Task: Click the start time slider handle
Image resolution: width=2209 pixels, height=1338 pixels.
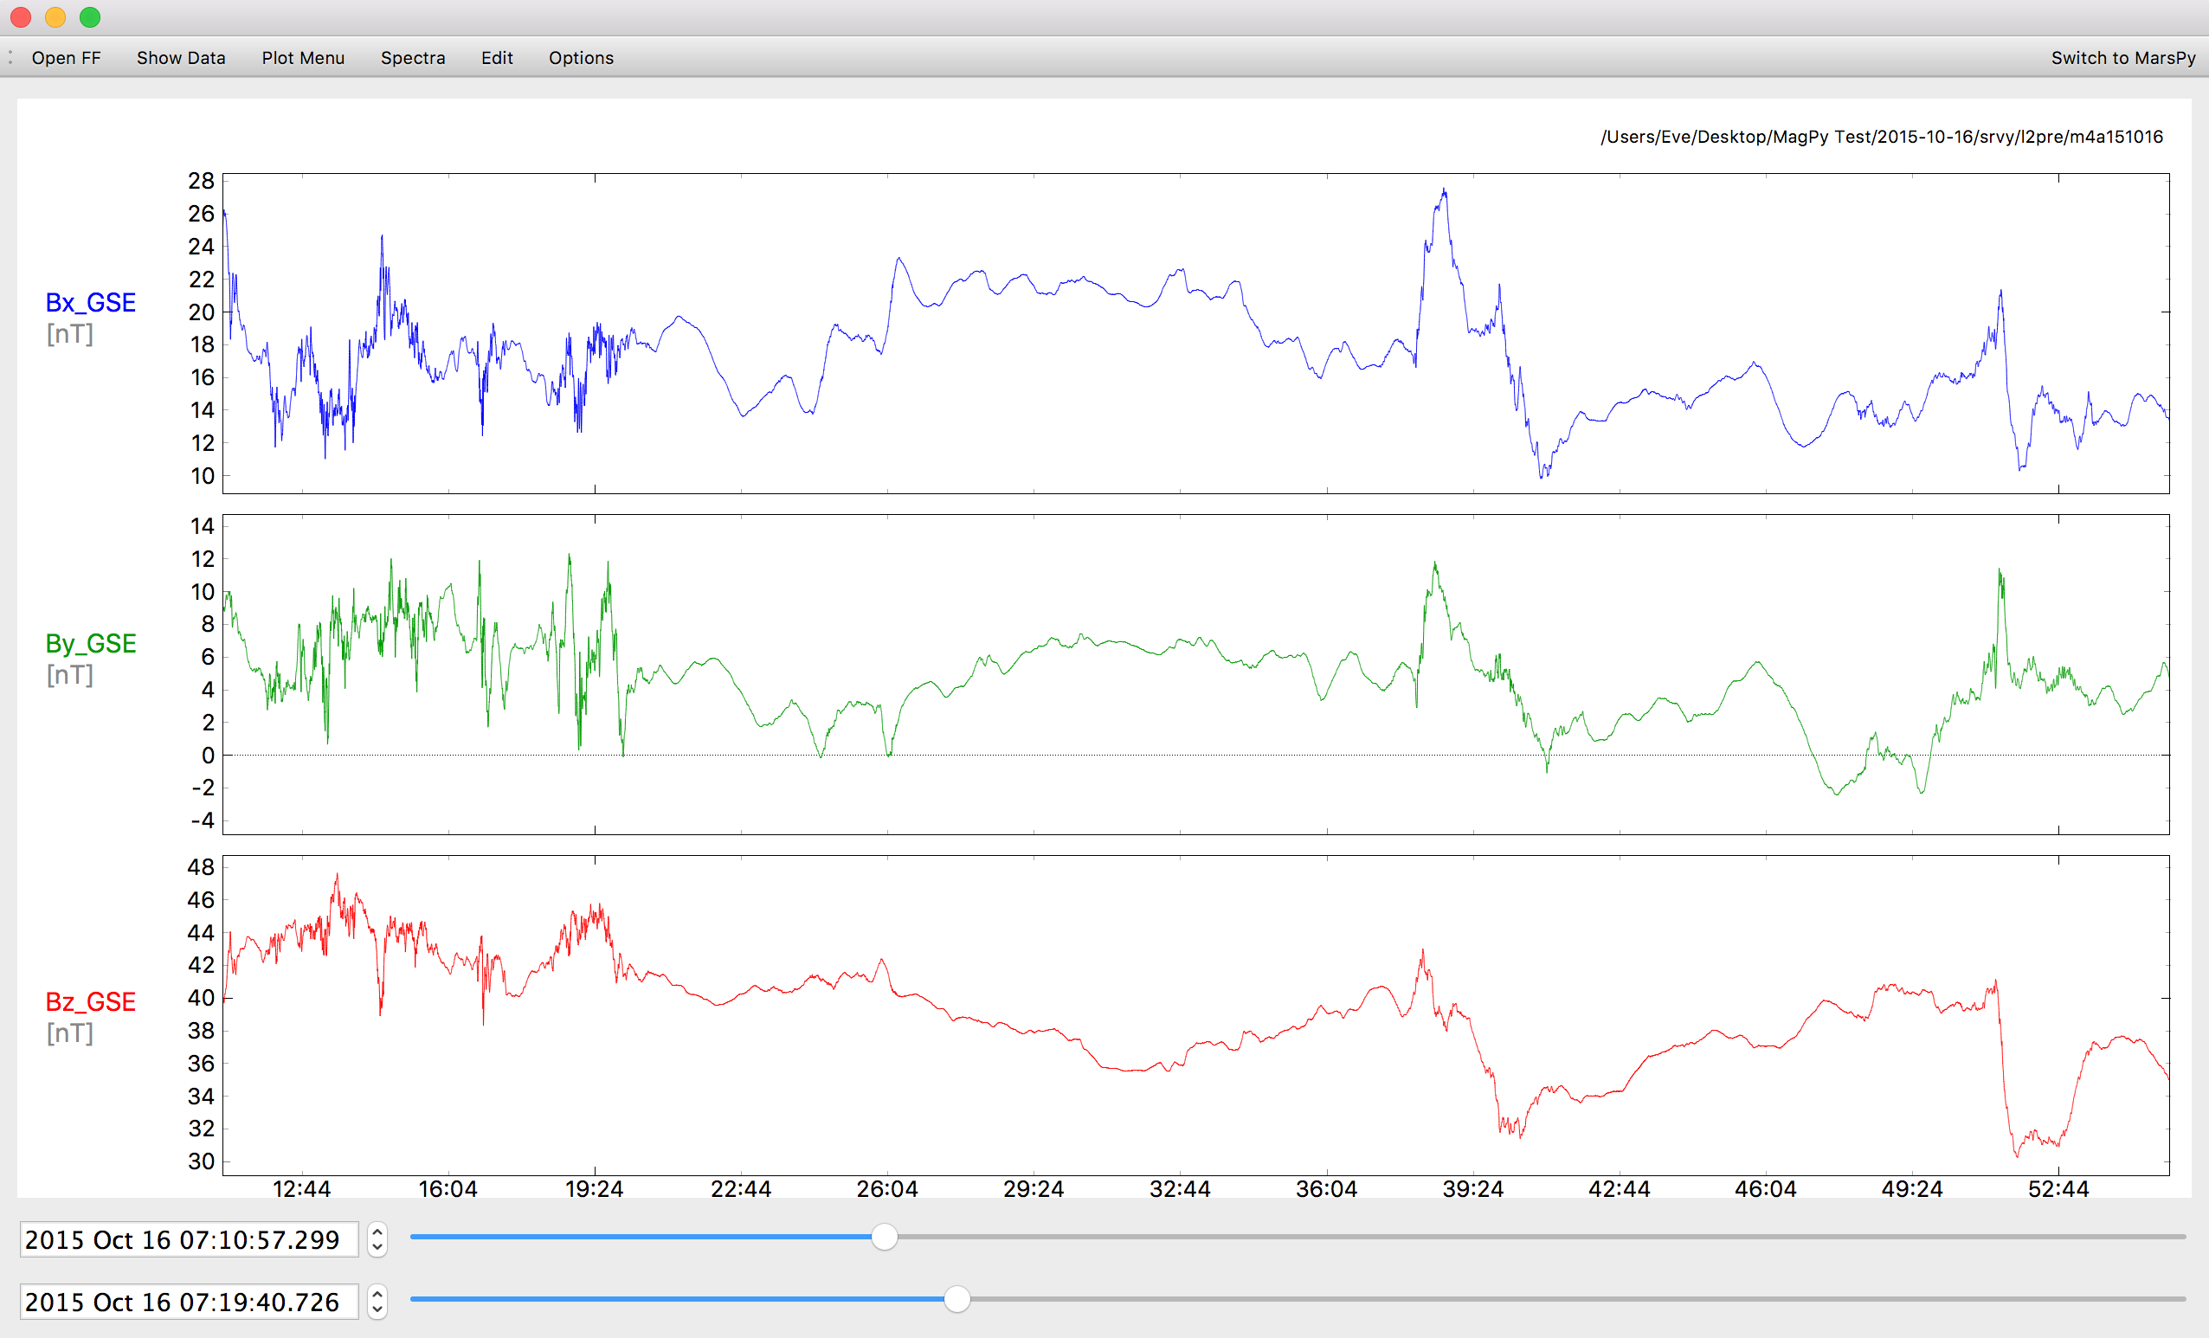Action: click(x=886, y=1237)
